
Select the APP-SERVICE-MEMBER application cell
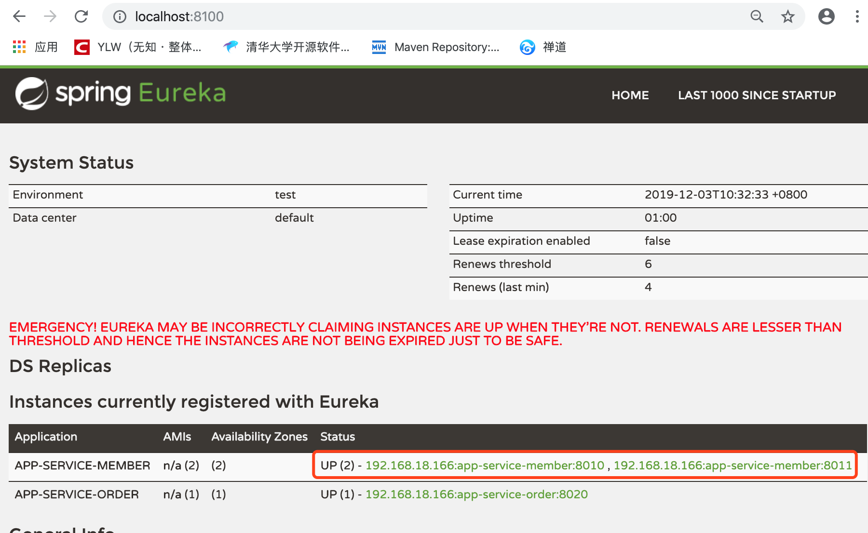[x=82, y=465]
